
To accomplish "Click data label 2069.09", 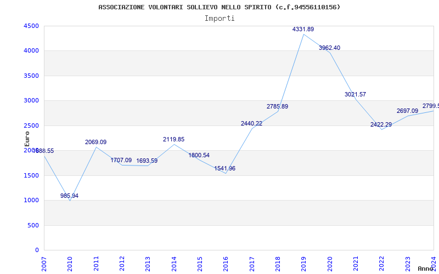I will (x=95, y=142).
